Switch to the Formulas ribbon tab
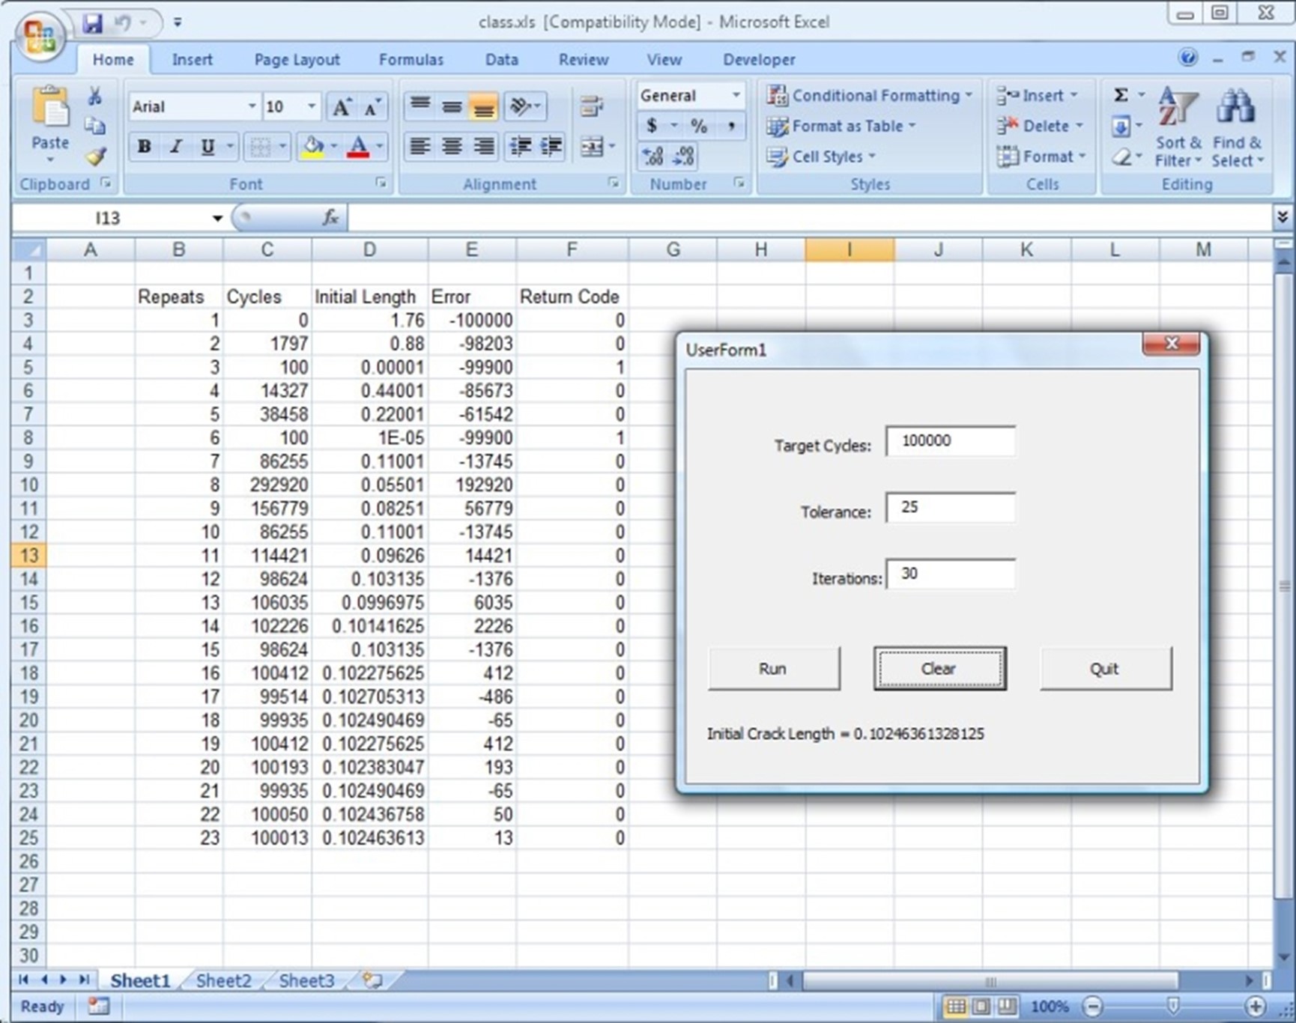The width and height of the screenshot is (1296, 1023). [x=411, y=60]
